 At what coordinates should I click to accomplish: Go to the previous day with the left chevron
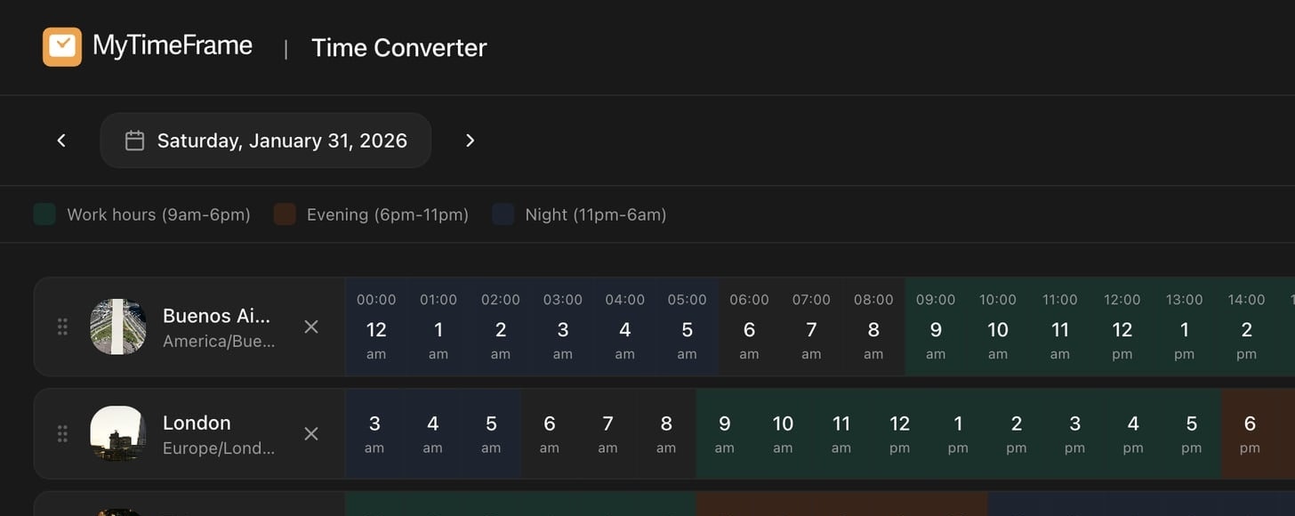click(60, 140)
